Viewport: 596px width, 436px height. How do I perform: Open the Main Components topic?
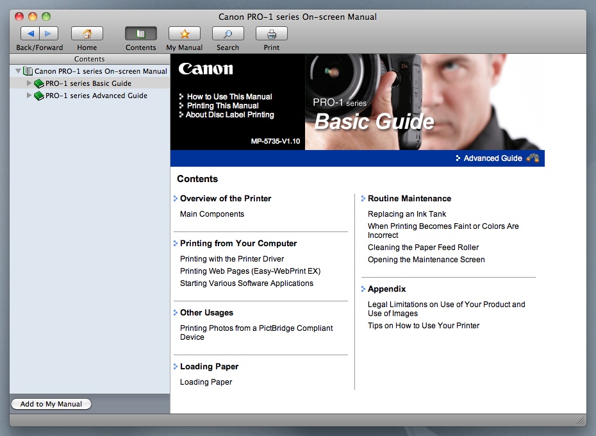[212, 214]
